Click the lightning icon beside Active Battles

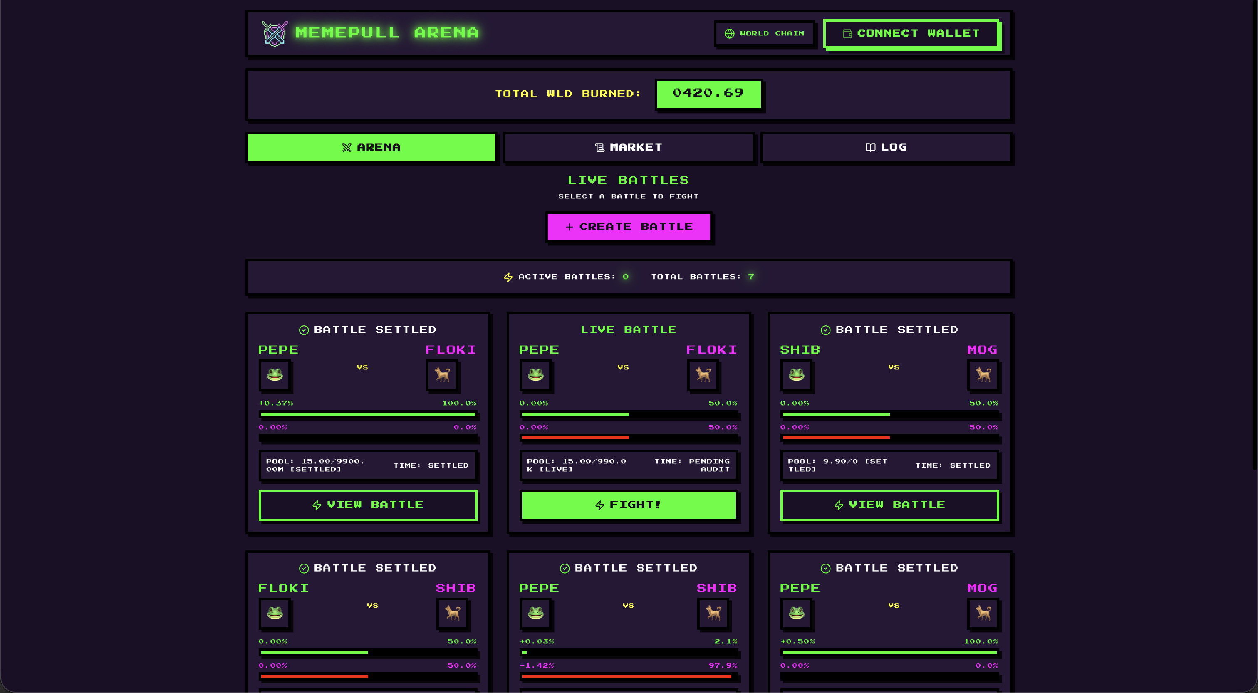tap(508, 277)
